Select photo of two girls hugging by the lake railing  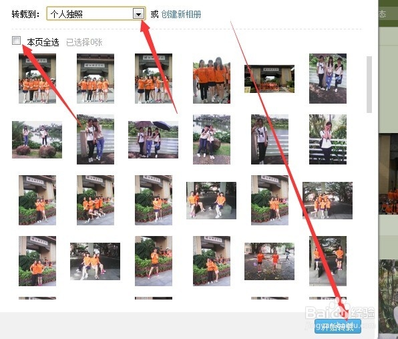pyautogui.click(x=95, y=140)
